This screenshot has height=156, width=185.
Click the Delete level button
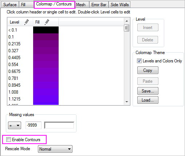tap(147, 40)
